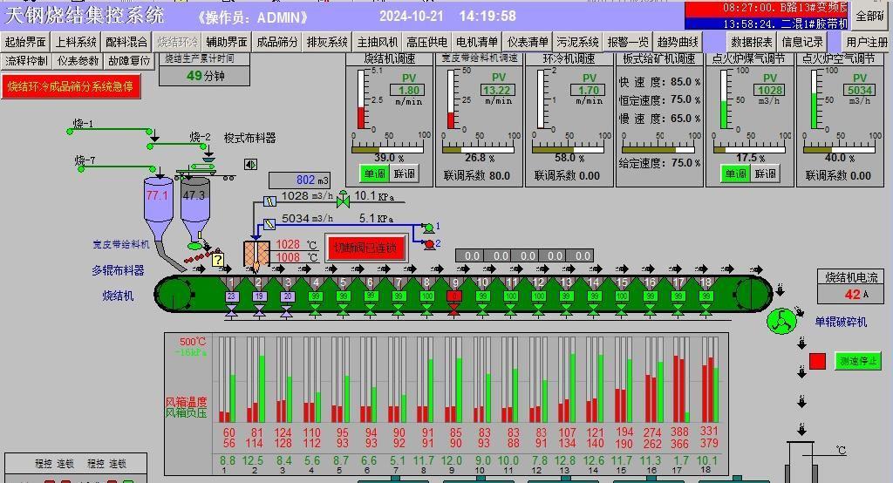
Task: Select the ignition furnace burner icon
Action: 257,253
